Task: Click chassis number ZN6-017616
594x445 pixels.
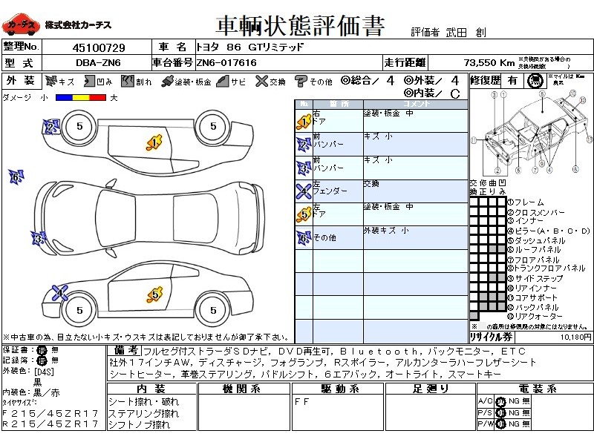Action: click(x=226, y=63)
